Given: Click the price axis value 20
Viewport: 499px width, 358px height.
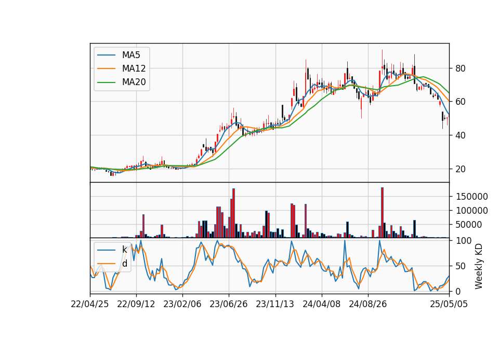Looking at the screenshot, I should click(x=461, y=169).
